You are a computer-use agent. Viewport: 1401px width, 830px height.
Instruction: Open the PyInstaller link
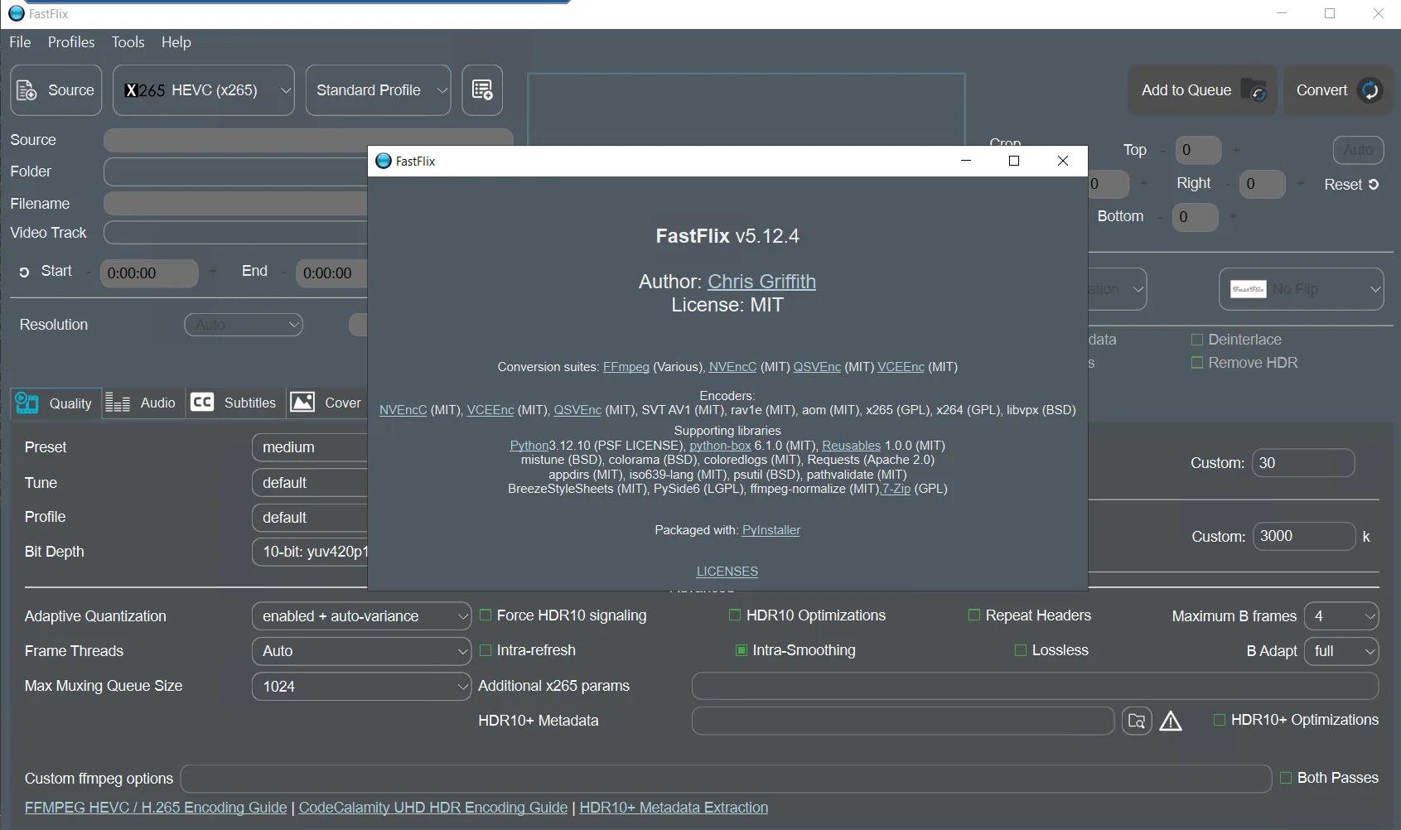771,530
